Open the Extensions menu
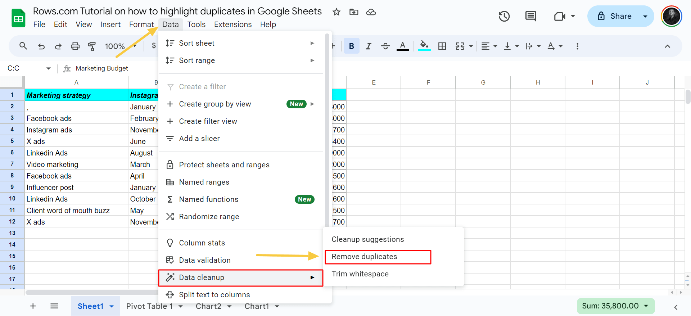This screenshot has height=316, width=691. [x=233, y=24]
